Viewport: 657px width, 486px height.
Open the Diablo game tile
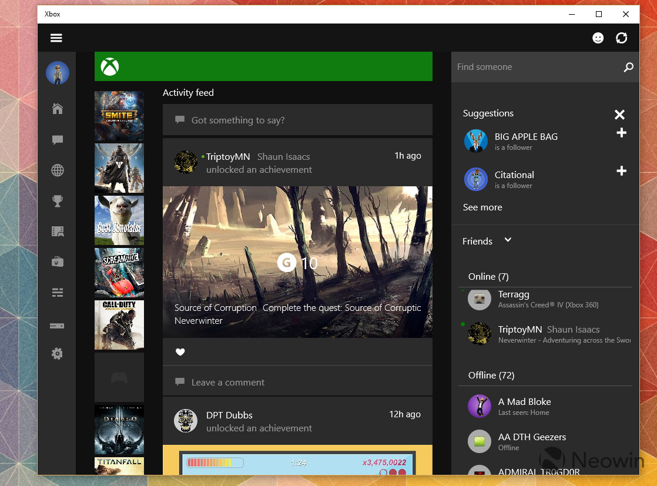coord(119,430)
